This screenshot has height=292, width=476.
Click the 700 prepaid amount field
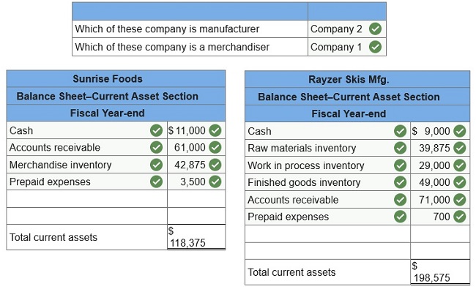(440, 217)
